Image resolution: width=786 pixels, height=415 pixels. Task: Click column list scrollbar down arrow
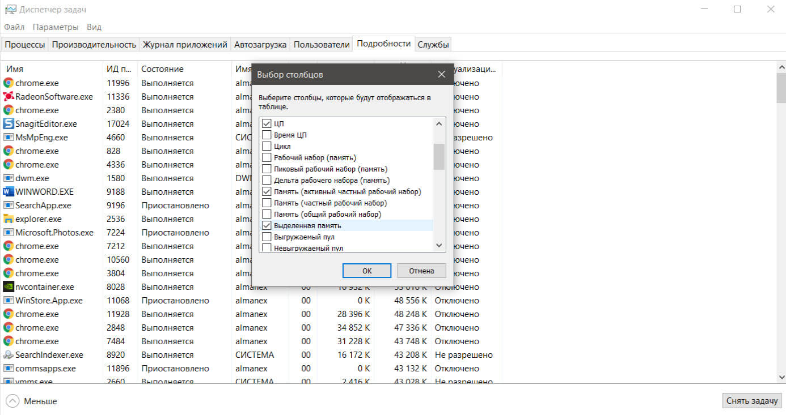coord(439,246)
